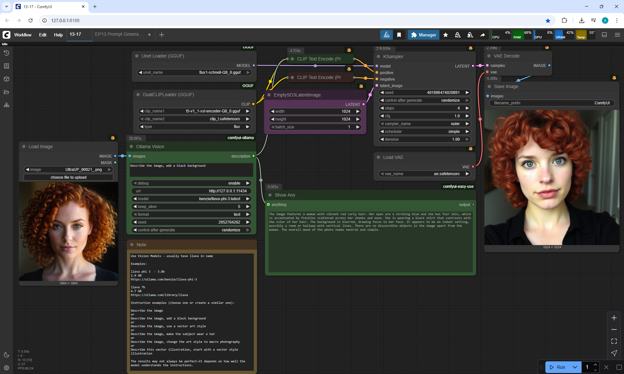Image resolution: width=624 pixels, height=374 pixels.
Task: Click fit view icon in canvas controls
Action: pyautogui.click(x=614, y=341)
